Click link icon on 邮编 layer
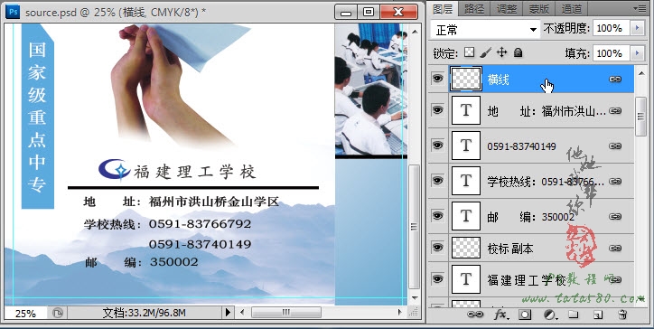This screenshot has width=654, height=329. pos(615,216)
